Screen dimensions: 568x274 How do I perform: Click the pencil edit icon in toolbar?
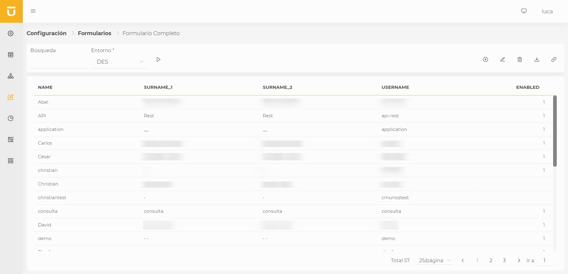click(x=503, y=59)
